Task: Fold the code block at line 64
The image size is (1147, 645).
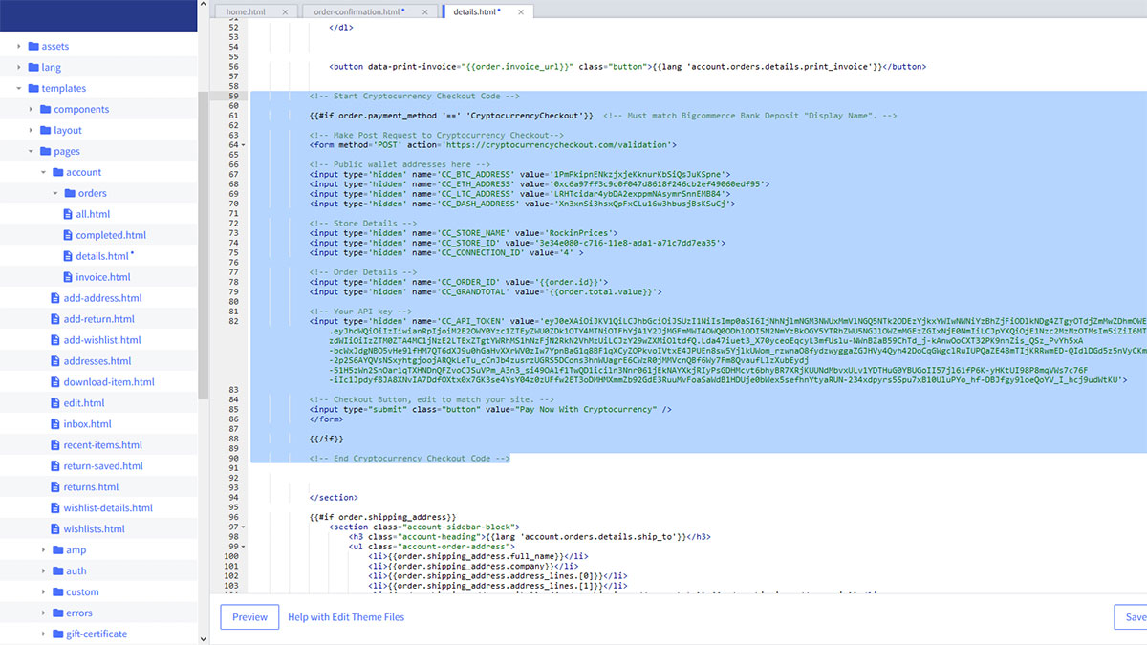Action: click(x=244, y=145)
